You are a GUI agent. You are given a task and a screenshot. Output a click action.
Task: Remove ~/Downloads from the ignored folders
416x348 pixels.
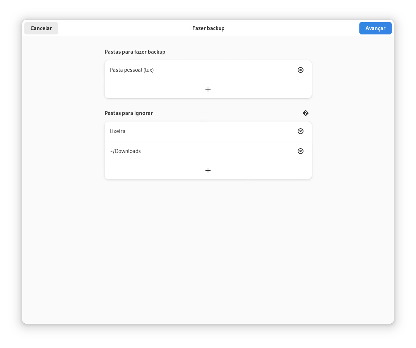[301, 151]
